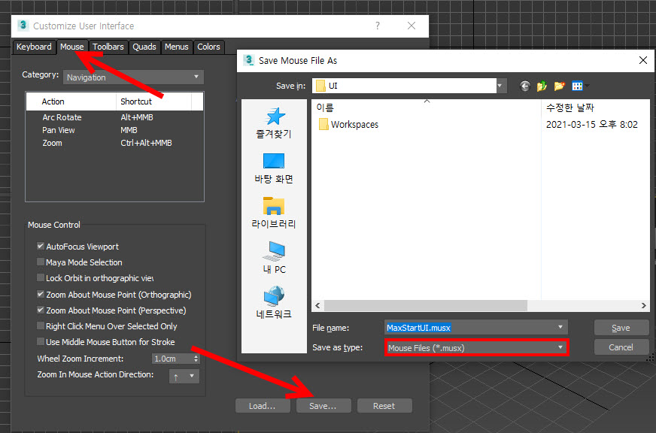Go back to last folder visited icon
Screen dimensions: 656x433
pyautogui.click(x=524, y=86)
